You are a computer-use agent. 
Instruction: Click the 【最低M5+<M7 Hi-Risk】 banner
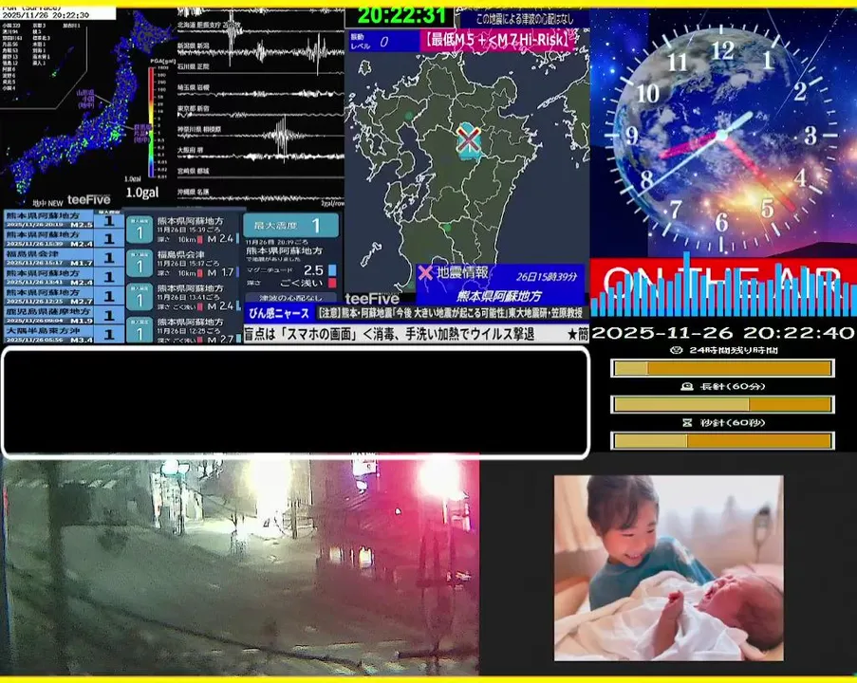[x=498, y=40]
